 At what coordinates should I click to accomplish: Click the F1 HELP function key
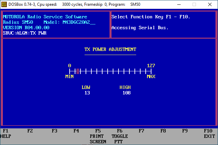point(5,133)
